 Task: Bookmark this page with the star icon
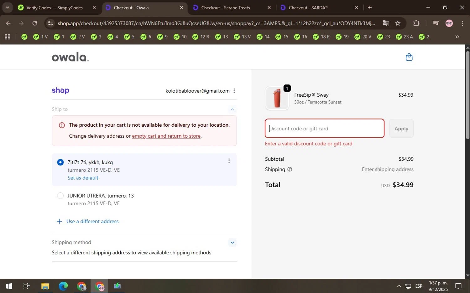pos(398,23)
